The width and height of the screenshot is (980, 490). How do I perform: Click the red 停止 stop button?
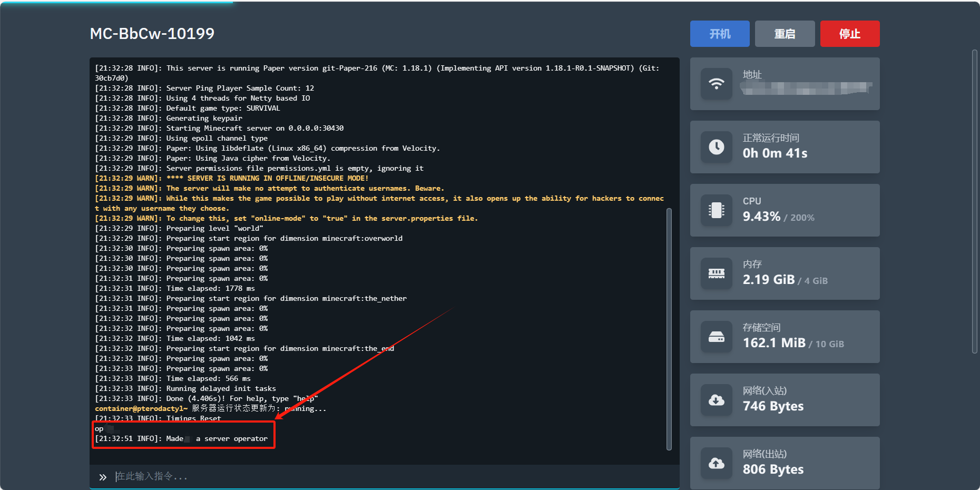click(x=850, y=34)
